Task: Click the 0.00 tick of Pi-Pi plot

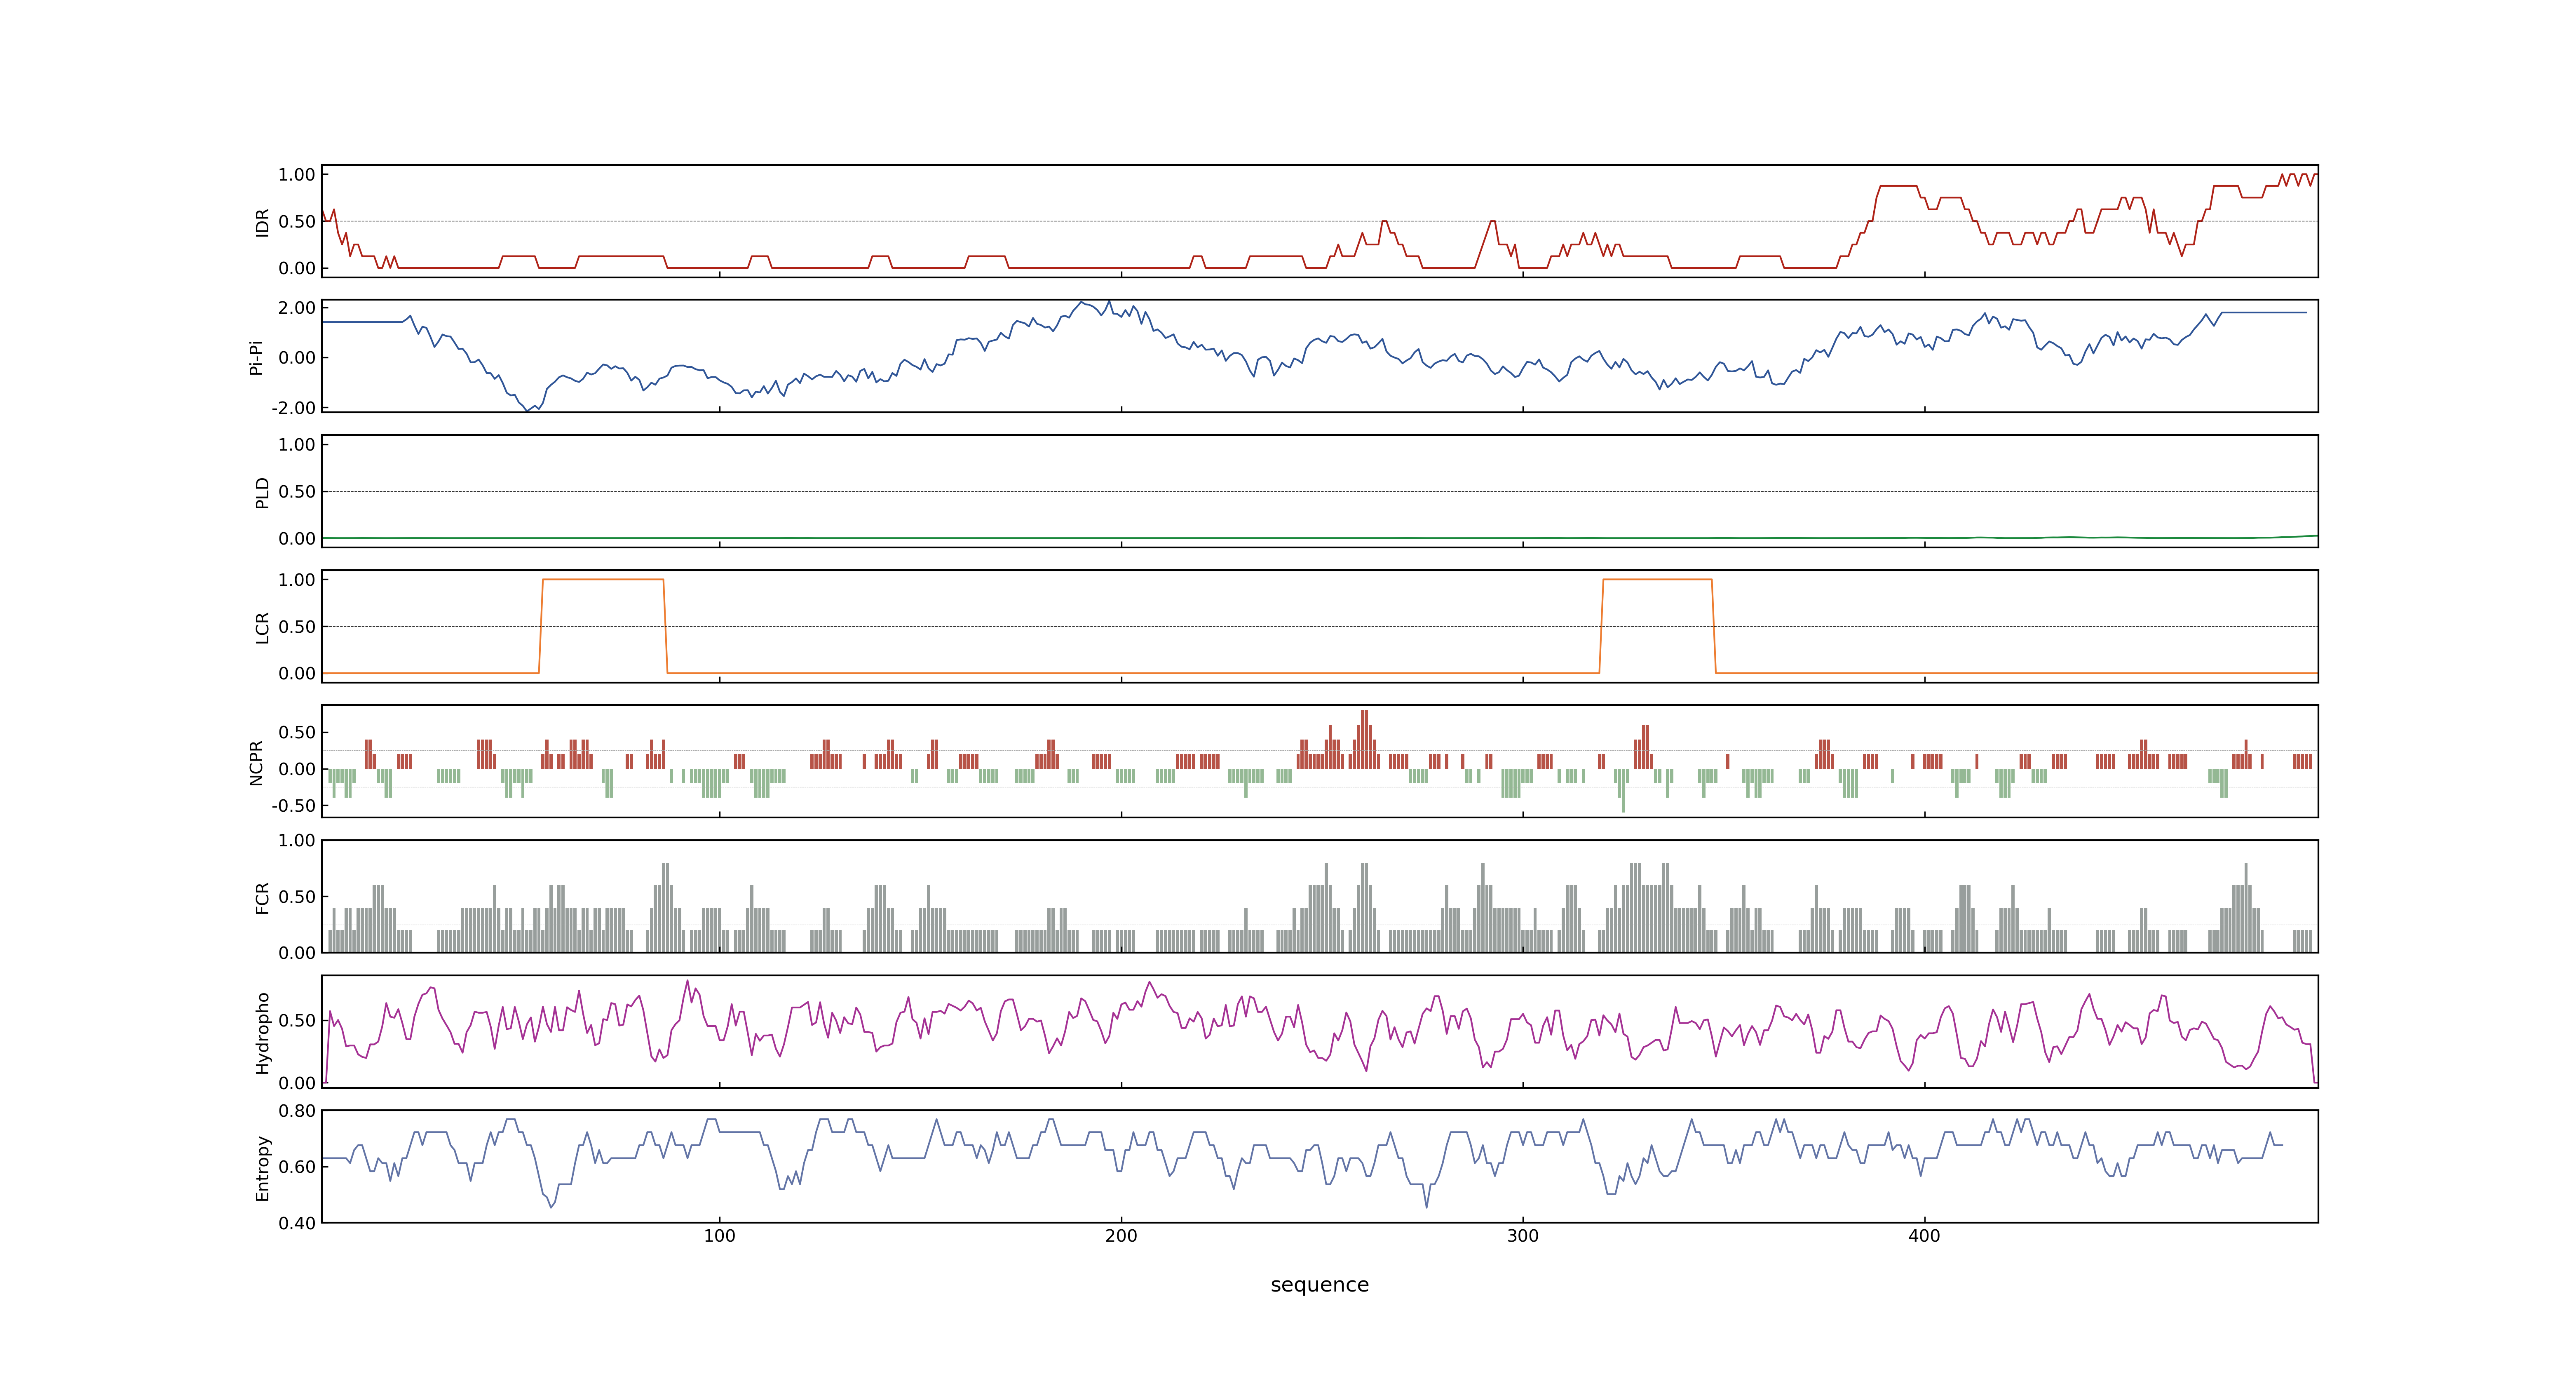Action: pos(297,358)
